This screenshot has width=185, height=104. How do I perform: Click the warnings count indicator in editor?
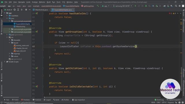point(174,14)
